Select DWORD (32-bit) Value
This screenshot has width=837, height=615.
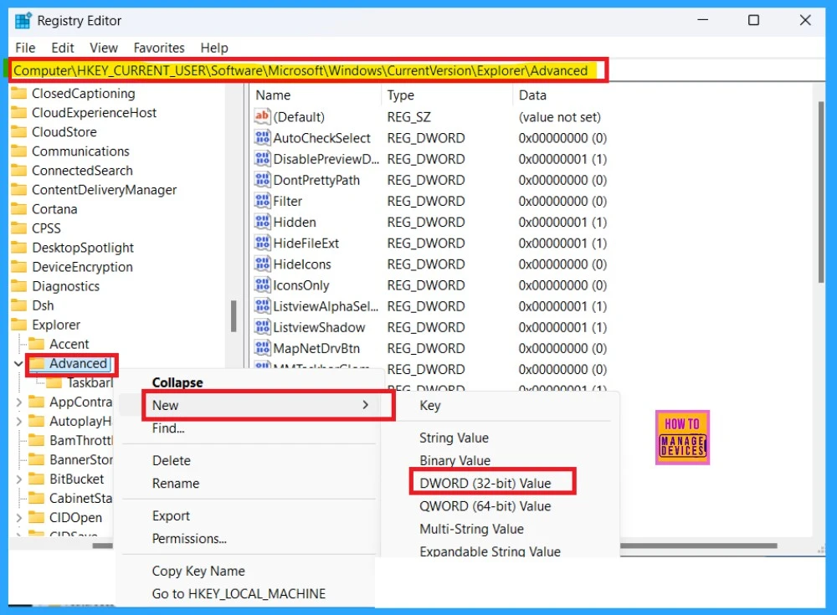(x=485, y=483)
